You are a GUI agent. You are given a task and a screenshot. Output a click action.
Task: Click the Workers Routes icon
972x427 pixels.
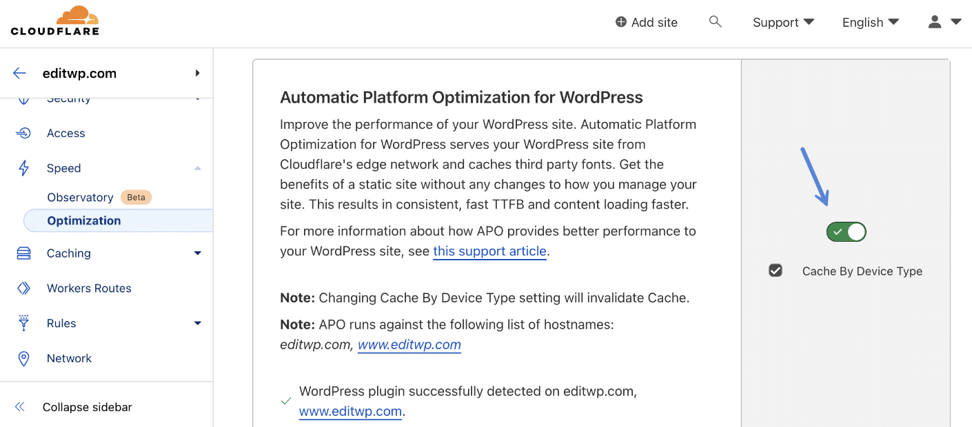pos(23,288)
